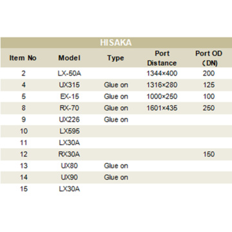Viewport: 232px width, 232px height.
Task: Select the Model column header
Action: pos(70,58)
